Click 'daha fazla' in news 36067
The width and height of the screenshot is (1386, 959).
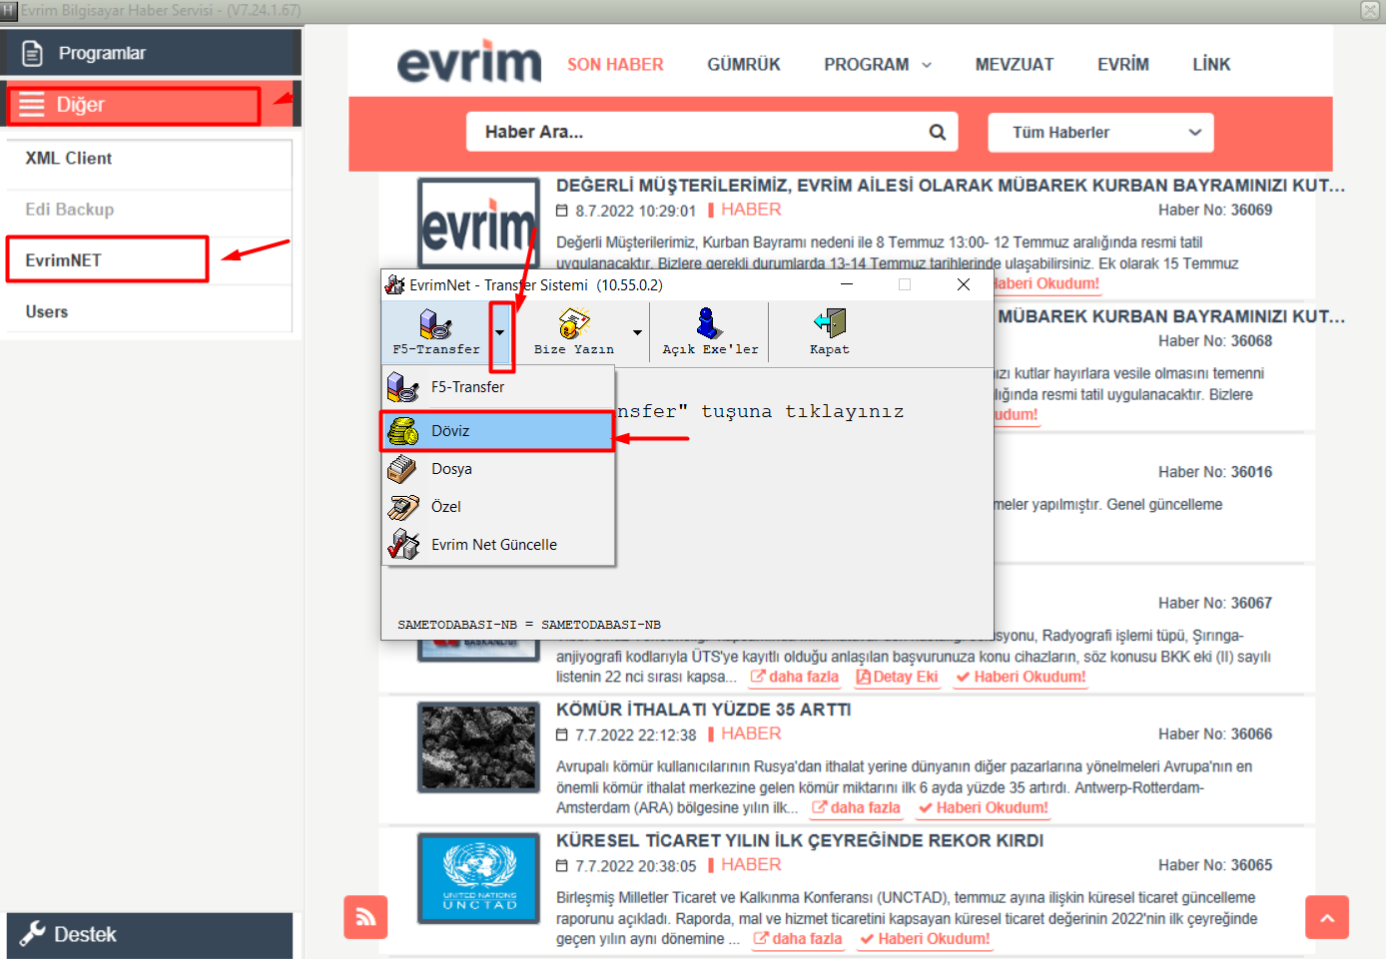click(795, 677)
